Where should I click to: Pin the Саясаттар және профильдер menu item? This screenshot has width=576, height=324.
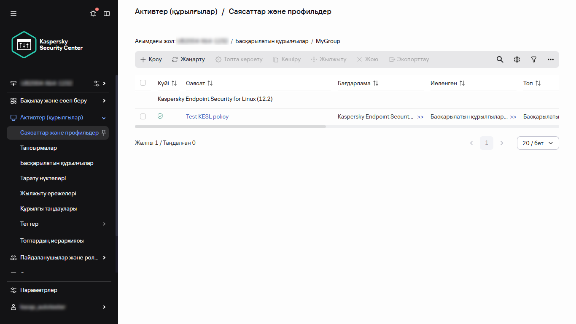point(104,133)
